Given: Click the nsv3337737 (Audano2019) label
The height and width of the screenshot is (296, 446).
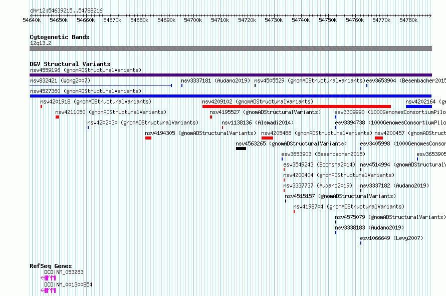Looking at the screenshot, I should pos(318,185).
